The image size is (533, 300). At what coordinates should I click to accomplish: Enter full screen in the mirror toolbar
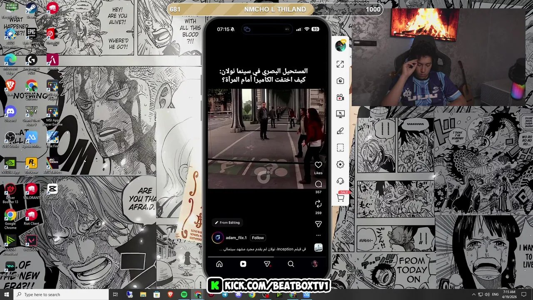point(340,64)
